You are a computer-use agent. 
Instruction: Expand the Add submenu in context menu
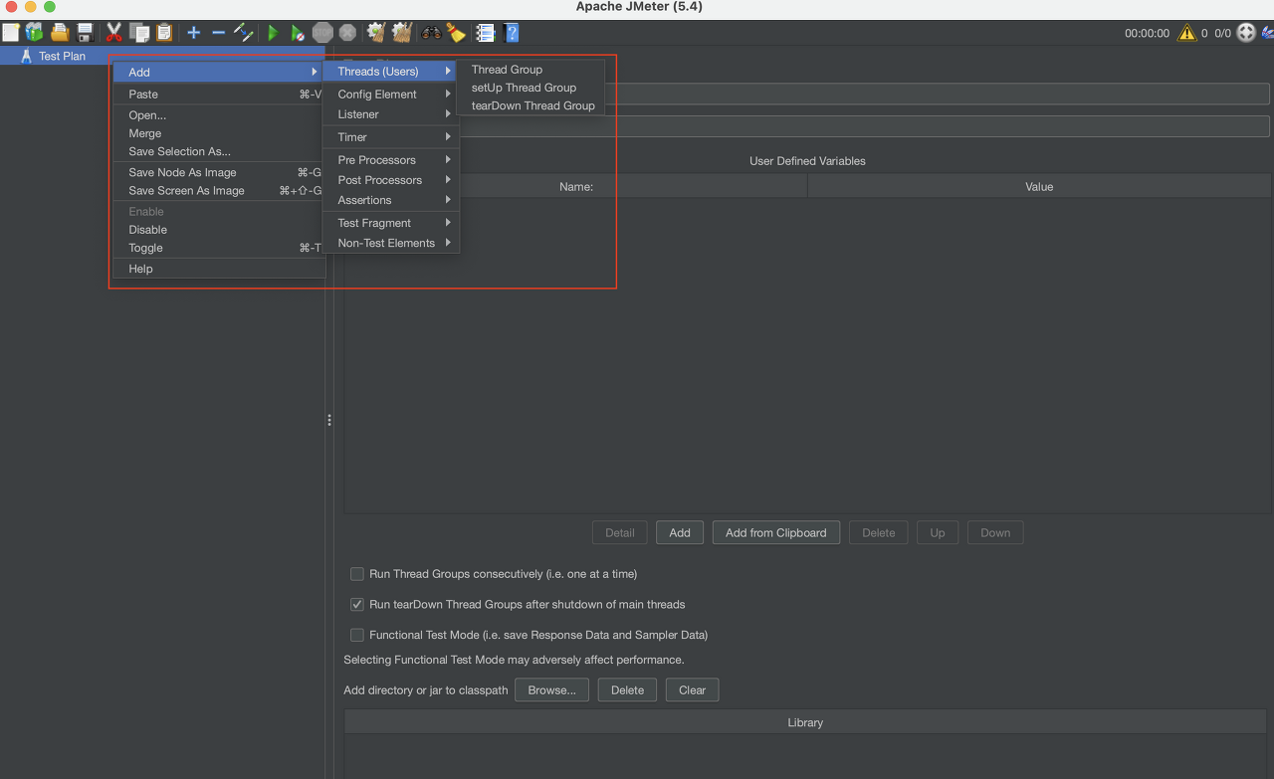click(x=217, y=72)
